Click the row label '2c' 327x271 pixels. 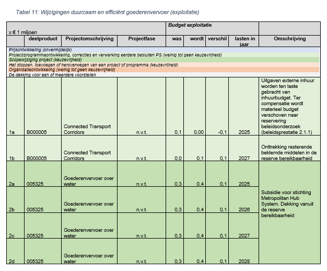[11, 235]
